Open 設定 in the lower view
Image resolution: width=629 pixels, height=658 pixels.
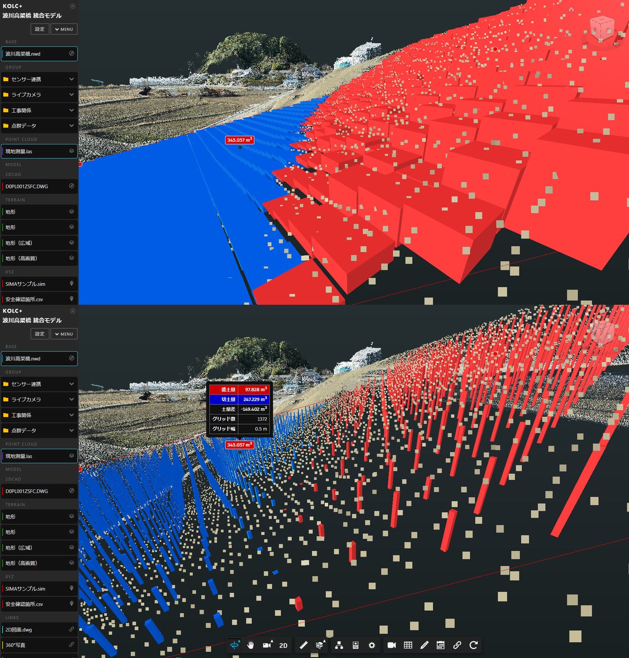pyautogui.click(x=40, y=334)
